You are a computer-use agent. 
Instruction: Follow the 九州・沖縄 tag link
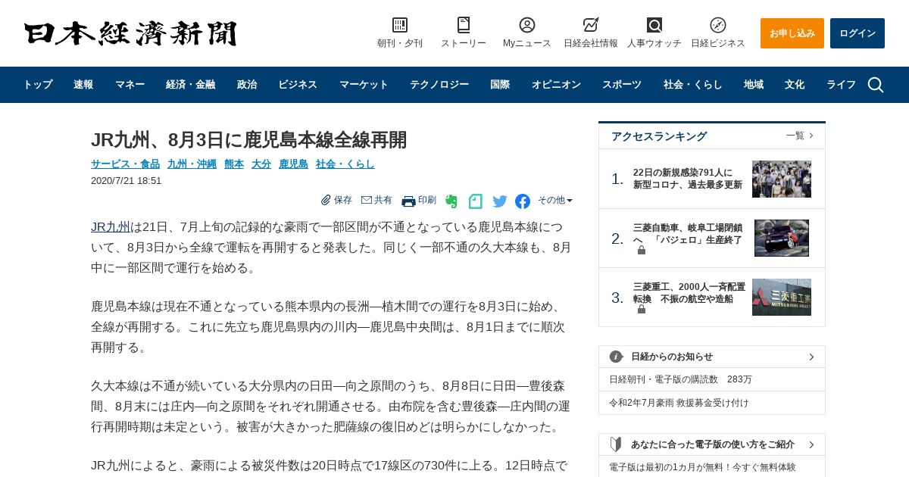[192, 164]
